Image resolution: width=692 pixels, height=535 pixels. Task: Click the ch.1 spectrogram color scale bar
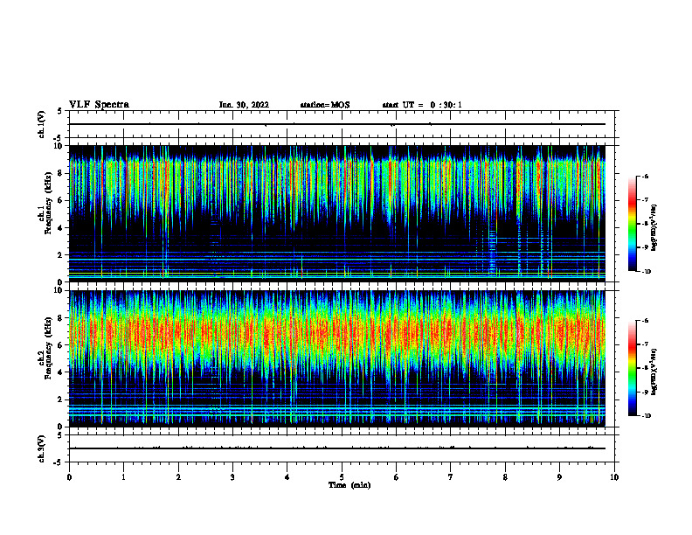coord(632,224)
